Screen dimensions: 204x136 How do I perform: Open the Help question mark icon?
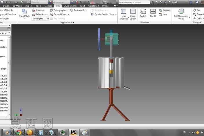(x=197, y=2)
